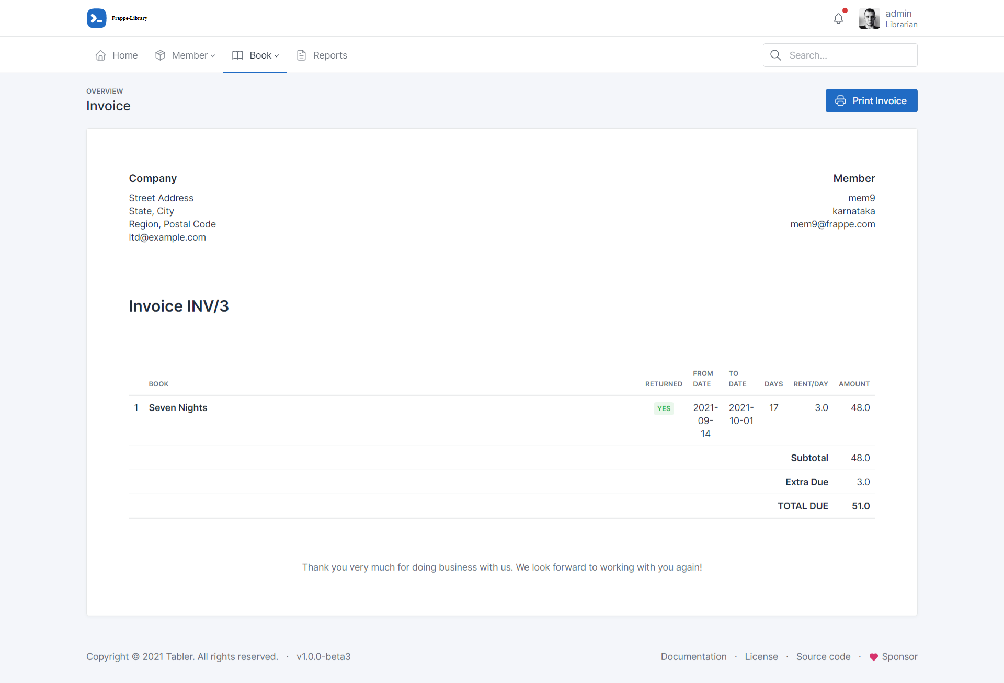Click the open book icon
The width and height of the screenshot is (1004, 683).
pyautogui.click(x=238, y=55)
